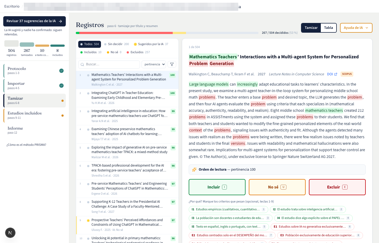Click the status dot of Mathematics Teachers' Interactions record
Image resolution: width=379 pixels, height=243 pixels.
click(x=88, y=75)
